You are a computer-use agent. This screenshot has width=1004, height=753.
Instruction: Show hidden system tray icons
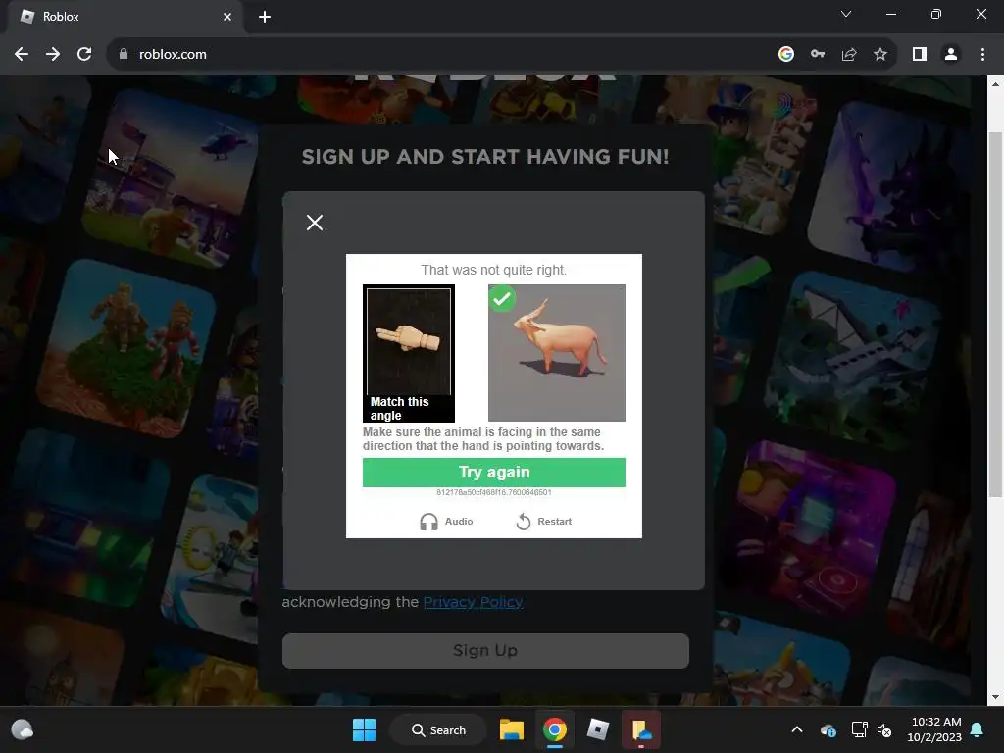coord(797,729)
